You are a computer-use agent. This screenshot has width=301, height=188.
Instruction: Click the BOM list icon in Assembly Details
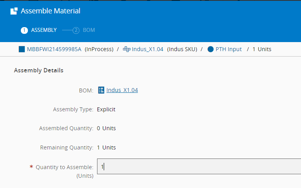pos(101,90)
